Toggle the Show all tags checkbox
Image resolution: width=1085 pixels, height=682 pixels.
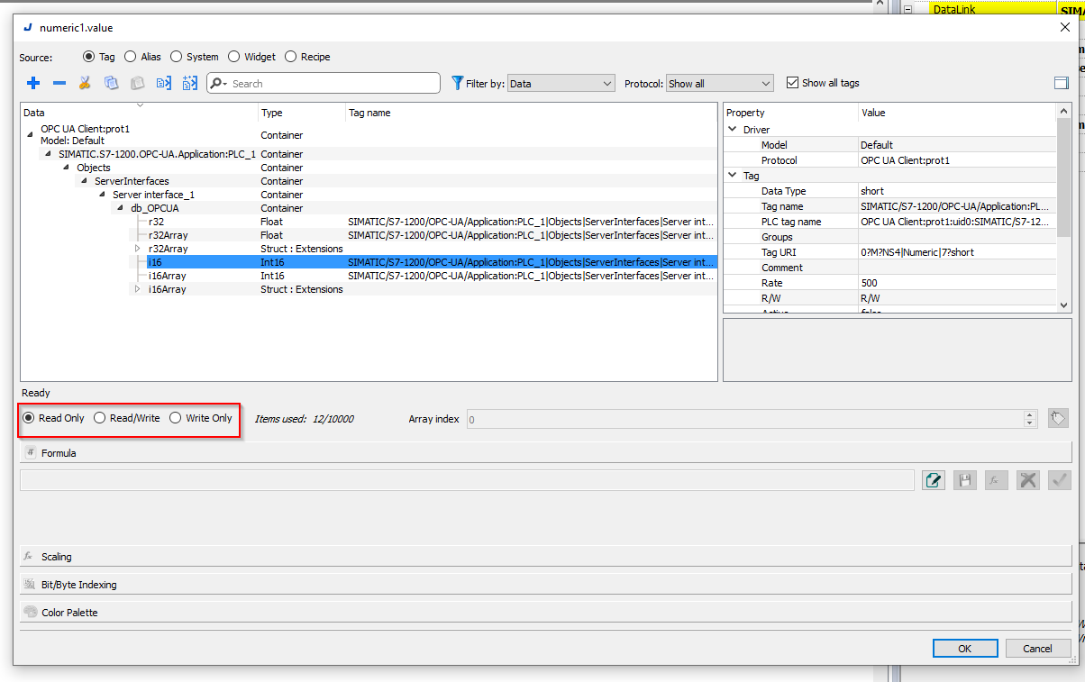[793, 83]
